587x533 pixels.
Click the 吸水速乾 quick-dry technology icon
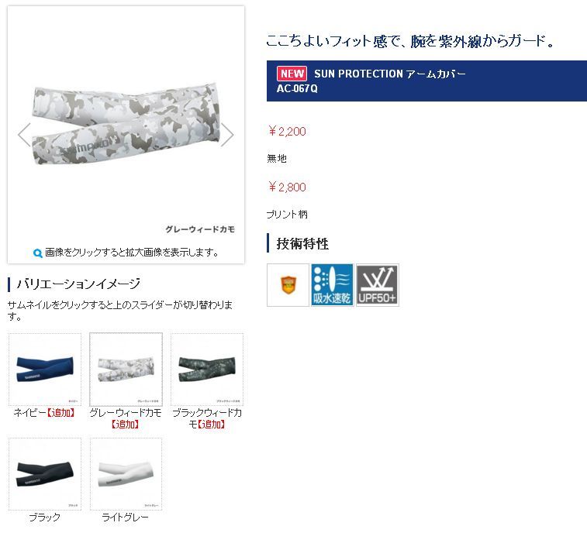coord(332,285)
